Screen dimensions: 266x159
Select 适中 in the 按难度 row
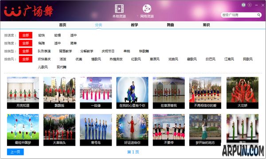[x=58, y=43]
